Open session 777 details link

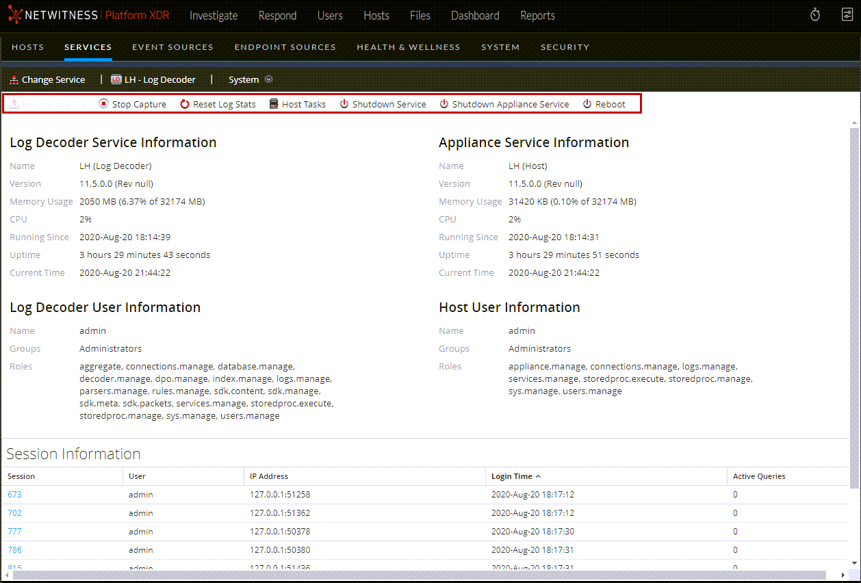[14, 531]
